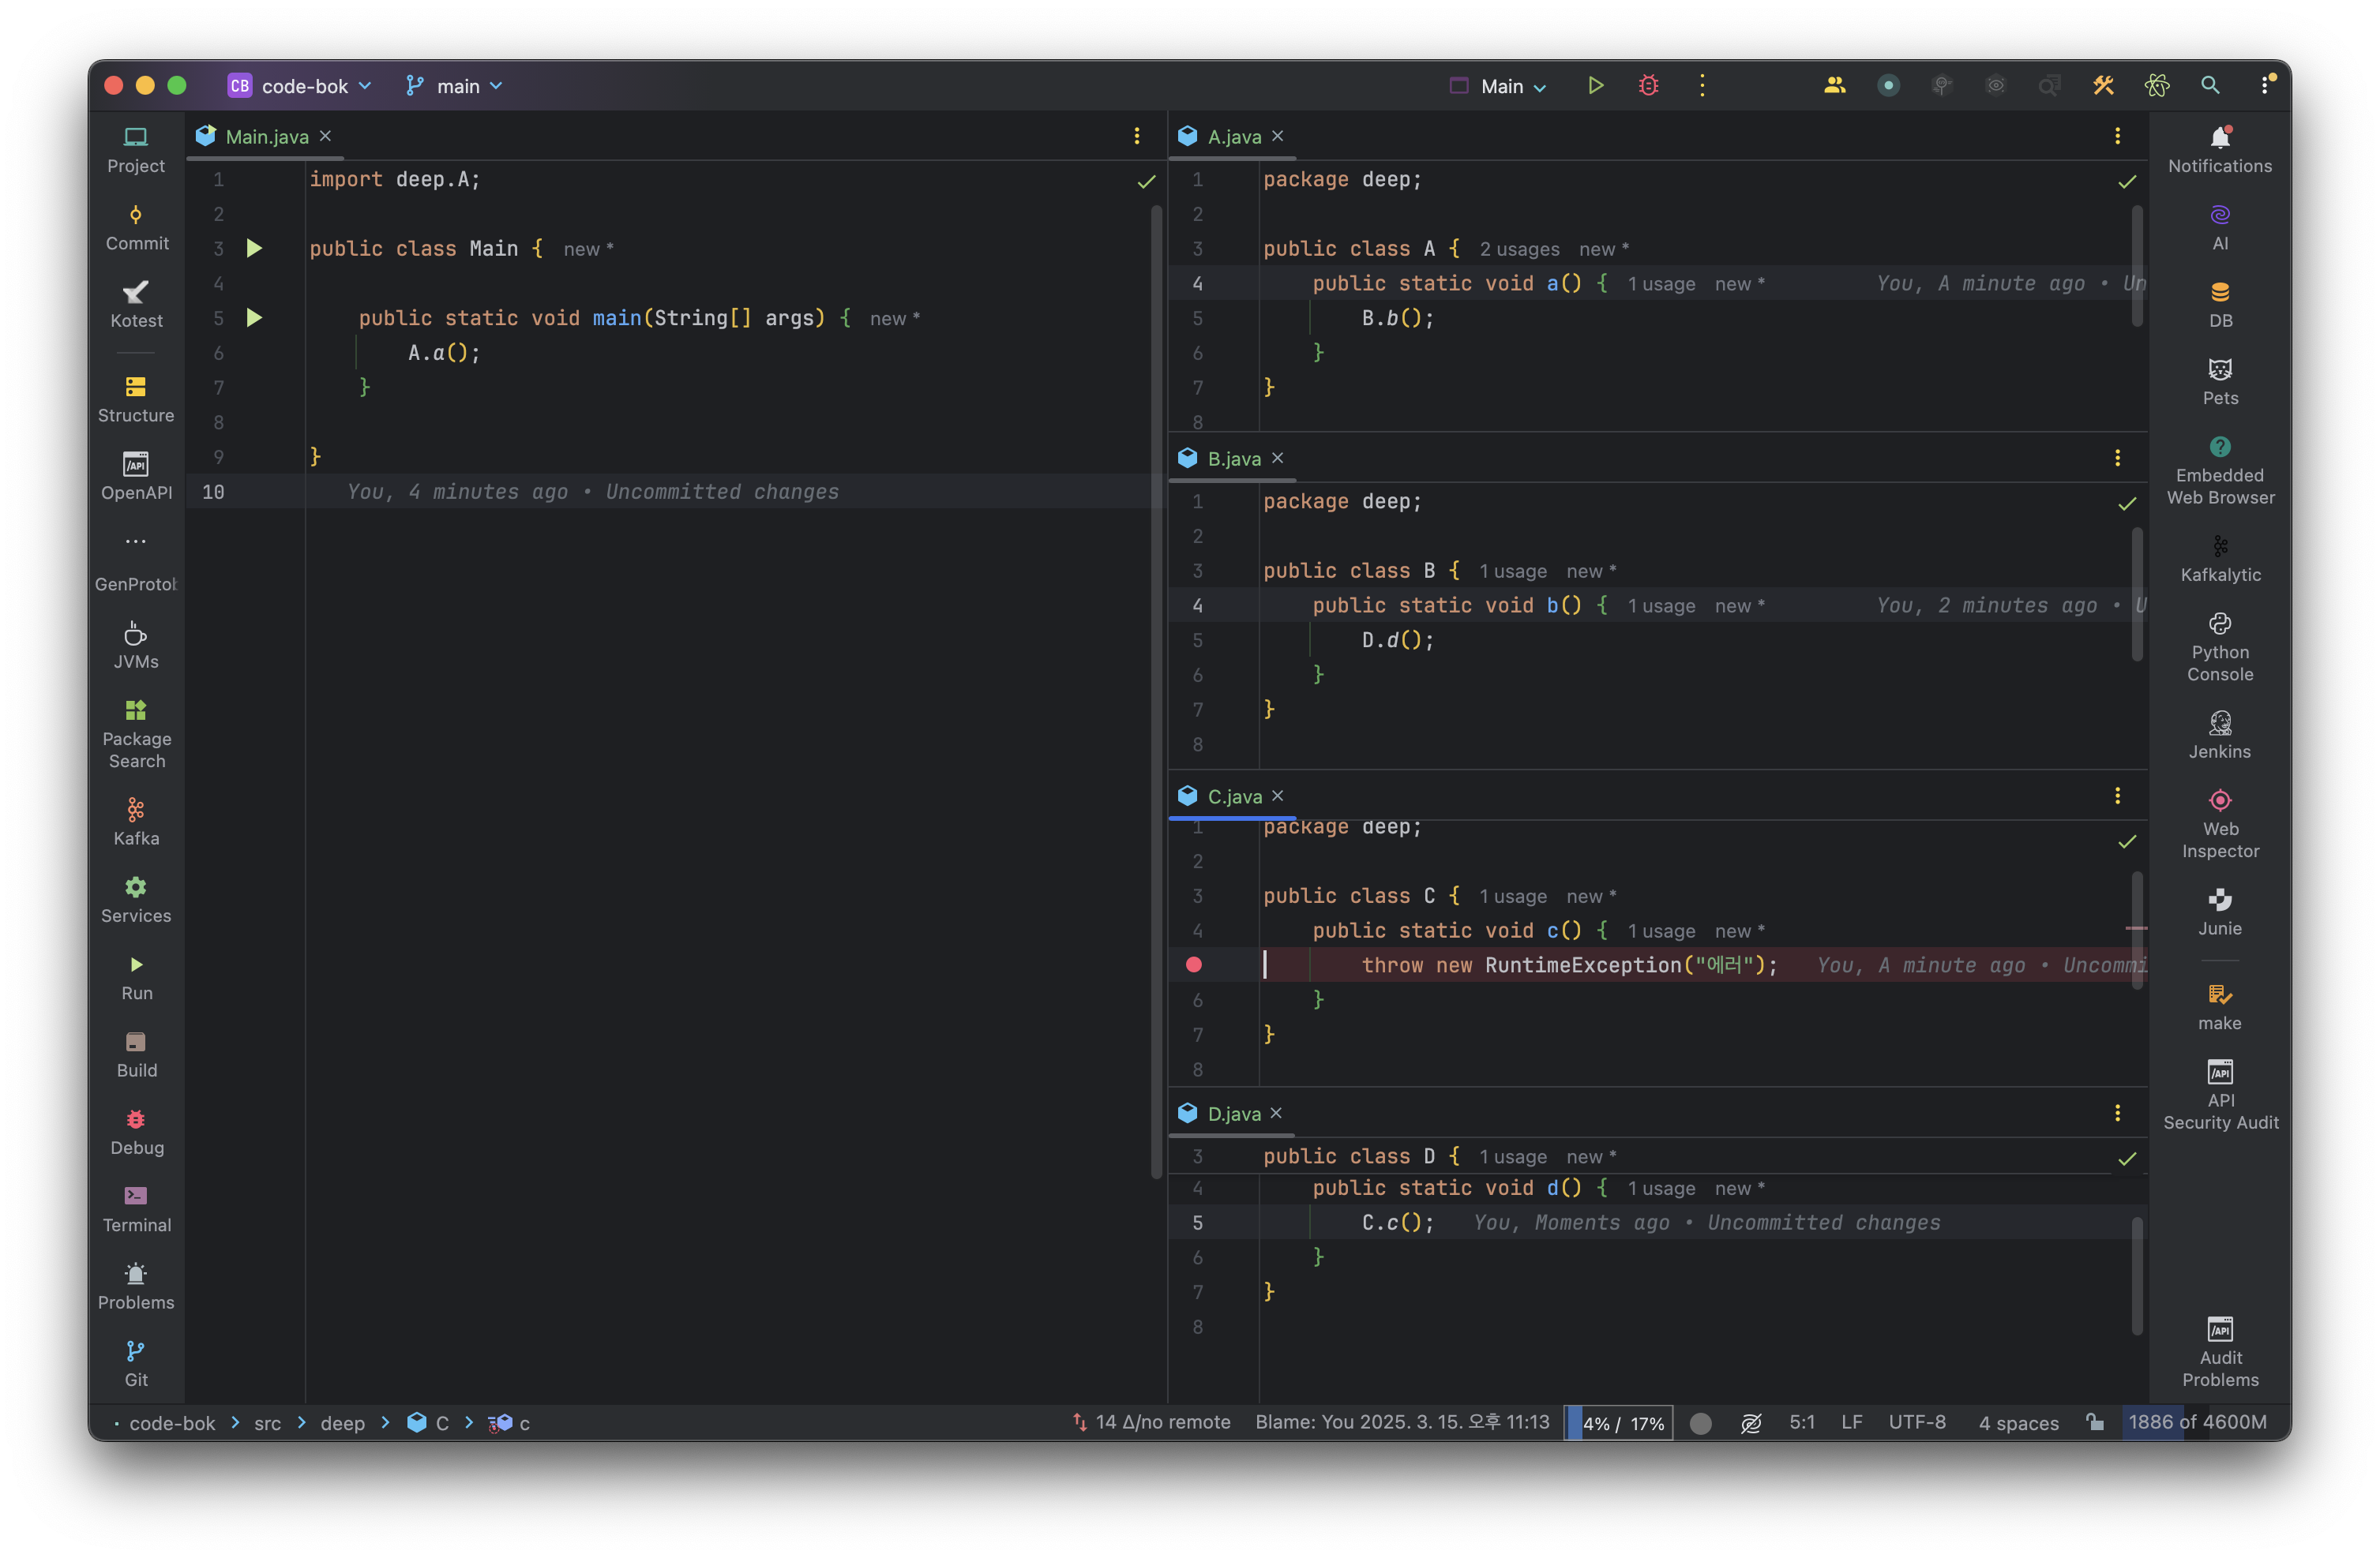
Task: Click the 4 spaces indent setting
Action: [2018, 1422]
